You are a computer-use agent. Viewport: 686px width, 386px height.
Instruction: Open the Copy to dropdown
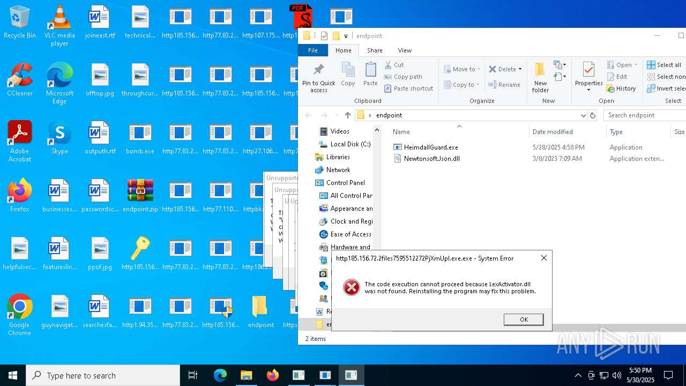461,85
